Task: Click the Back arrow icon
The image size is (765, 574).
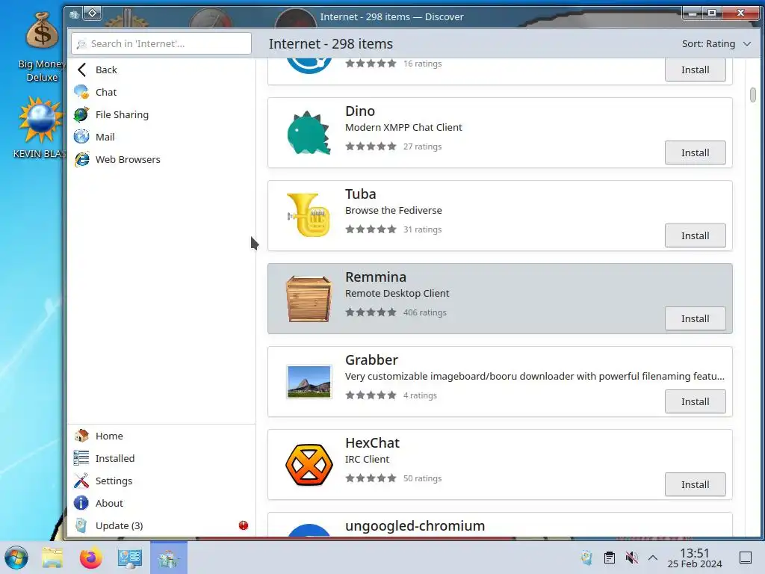Action: 81,70
